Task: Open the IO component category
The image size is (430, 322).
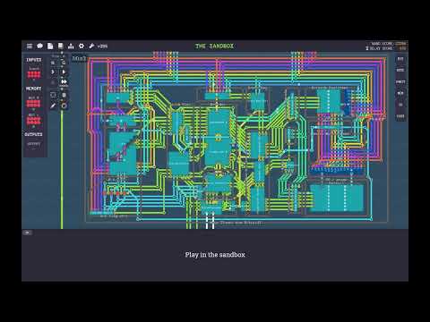Action: (400, 105)
